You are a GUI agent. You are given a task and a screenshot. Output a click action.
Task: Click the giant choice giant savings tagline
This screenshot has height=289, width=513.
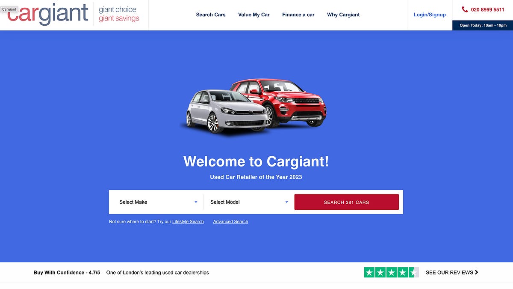[119, 14]
